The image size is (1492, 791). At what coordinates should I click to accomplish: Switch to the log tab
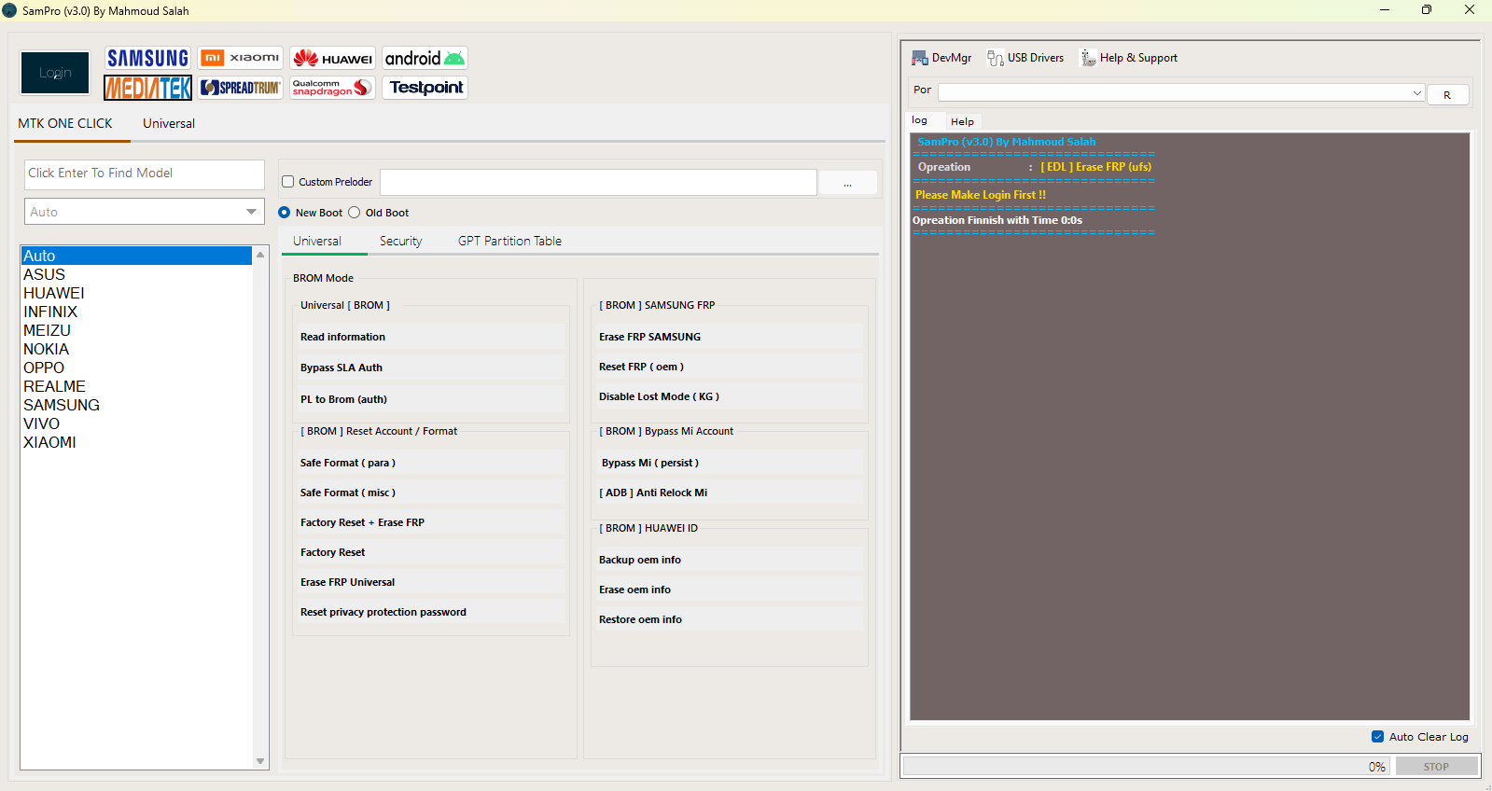pyautogui.click(x=920, y=120)
